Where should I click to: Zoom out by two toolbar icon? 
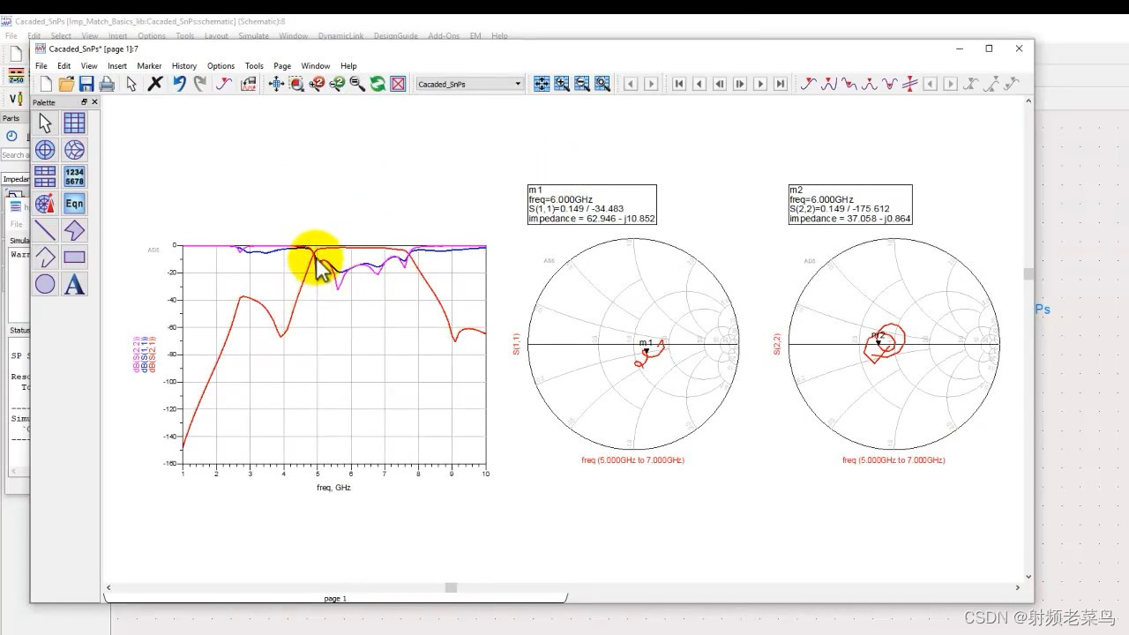coord(337,84)
